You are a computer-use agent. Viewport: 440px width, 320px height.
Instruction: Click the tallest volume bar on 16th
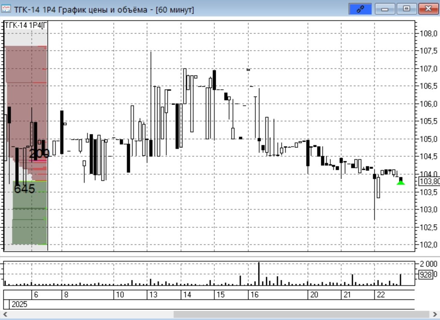tap(259, 274)
